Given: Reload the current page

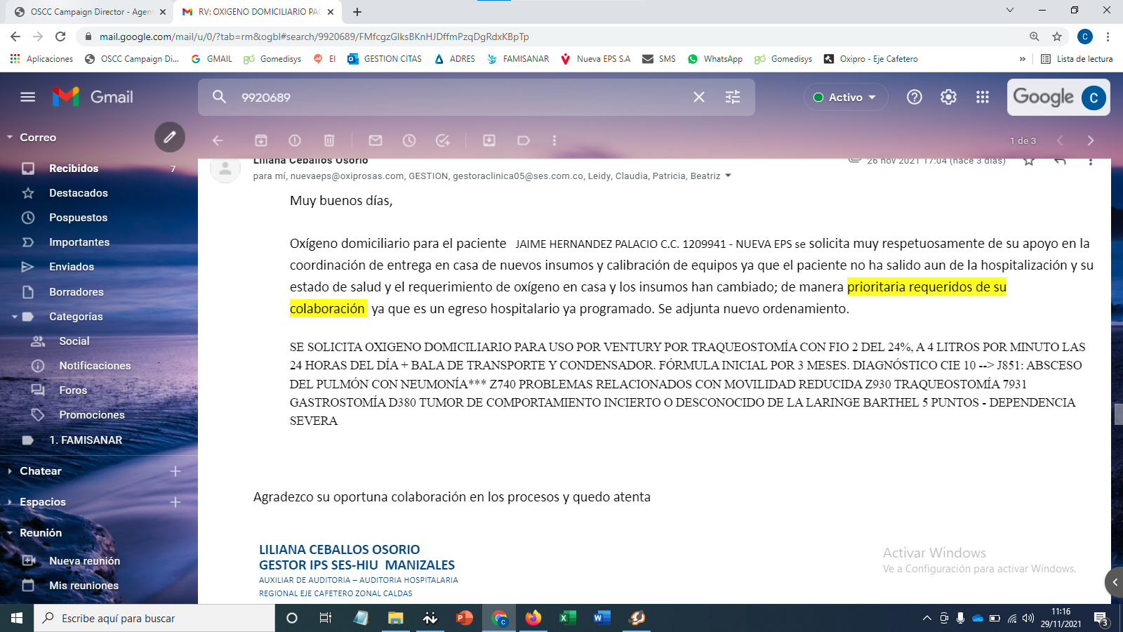Looking at the screenshot, I should (60, 37).
